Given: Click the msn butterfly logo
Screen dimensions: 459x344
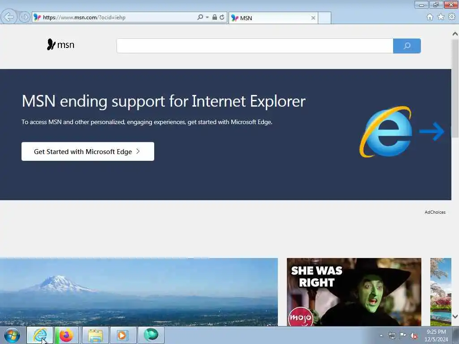Looking at the screenshot, I should [x=61, y=44].
